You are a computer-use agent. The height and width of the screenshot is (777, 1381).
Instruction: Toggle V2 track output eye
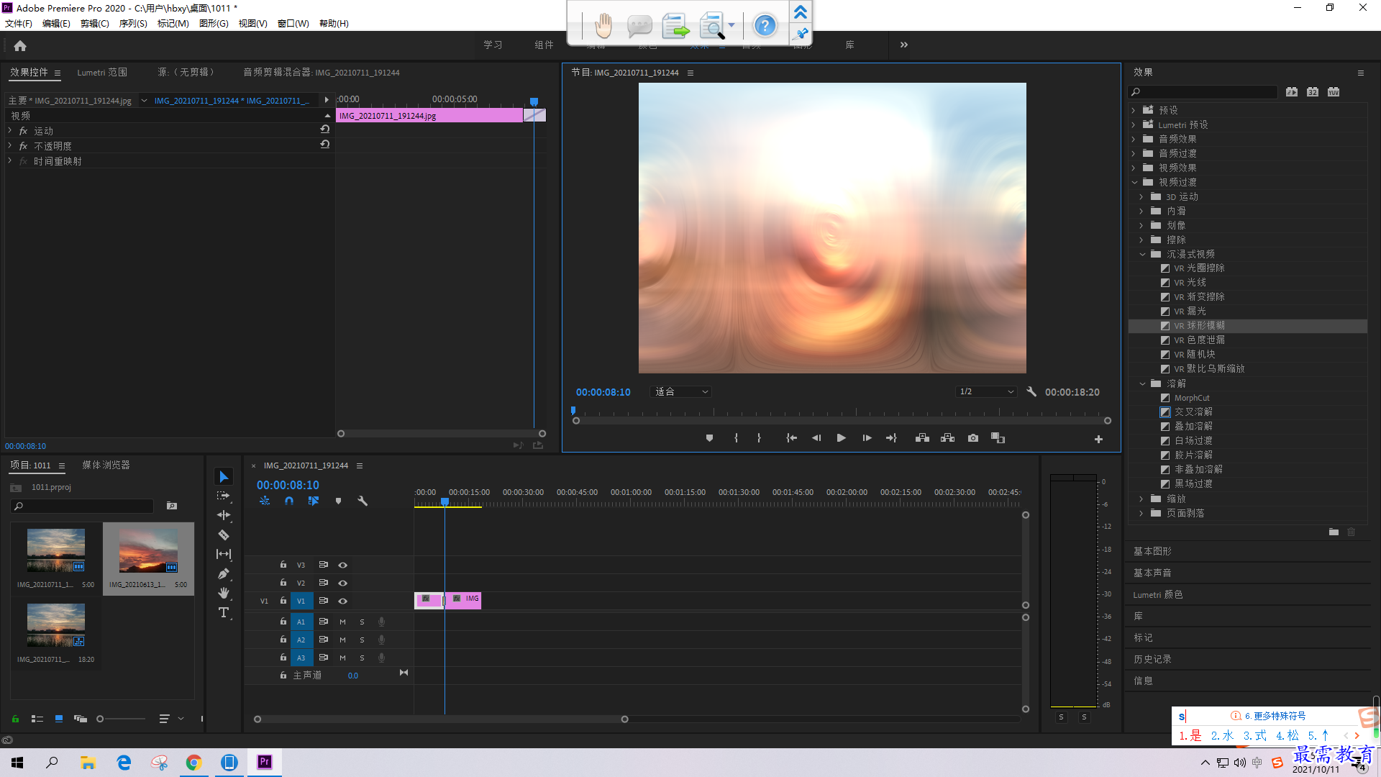click(343, 583)
